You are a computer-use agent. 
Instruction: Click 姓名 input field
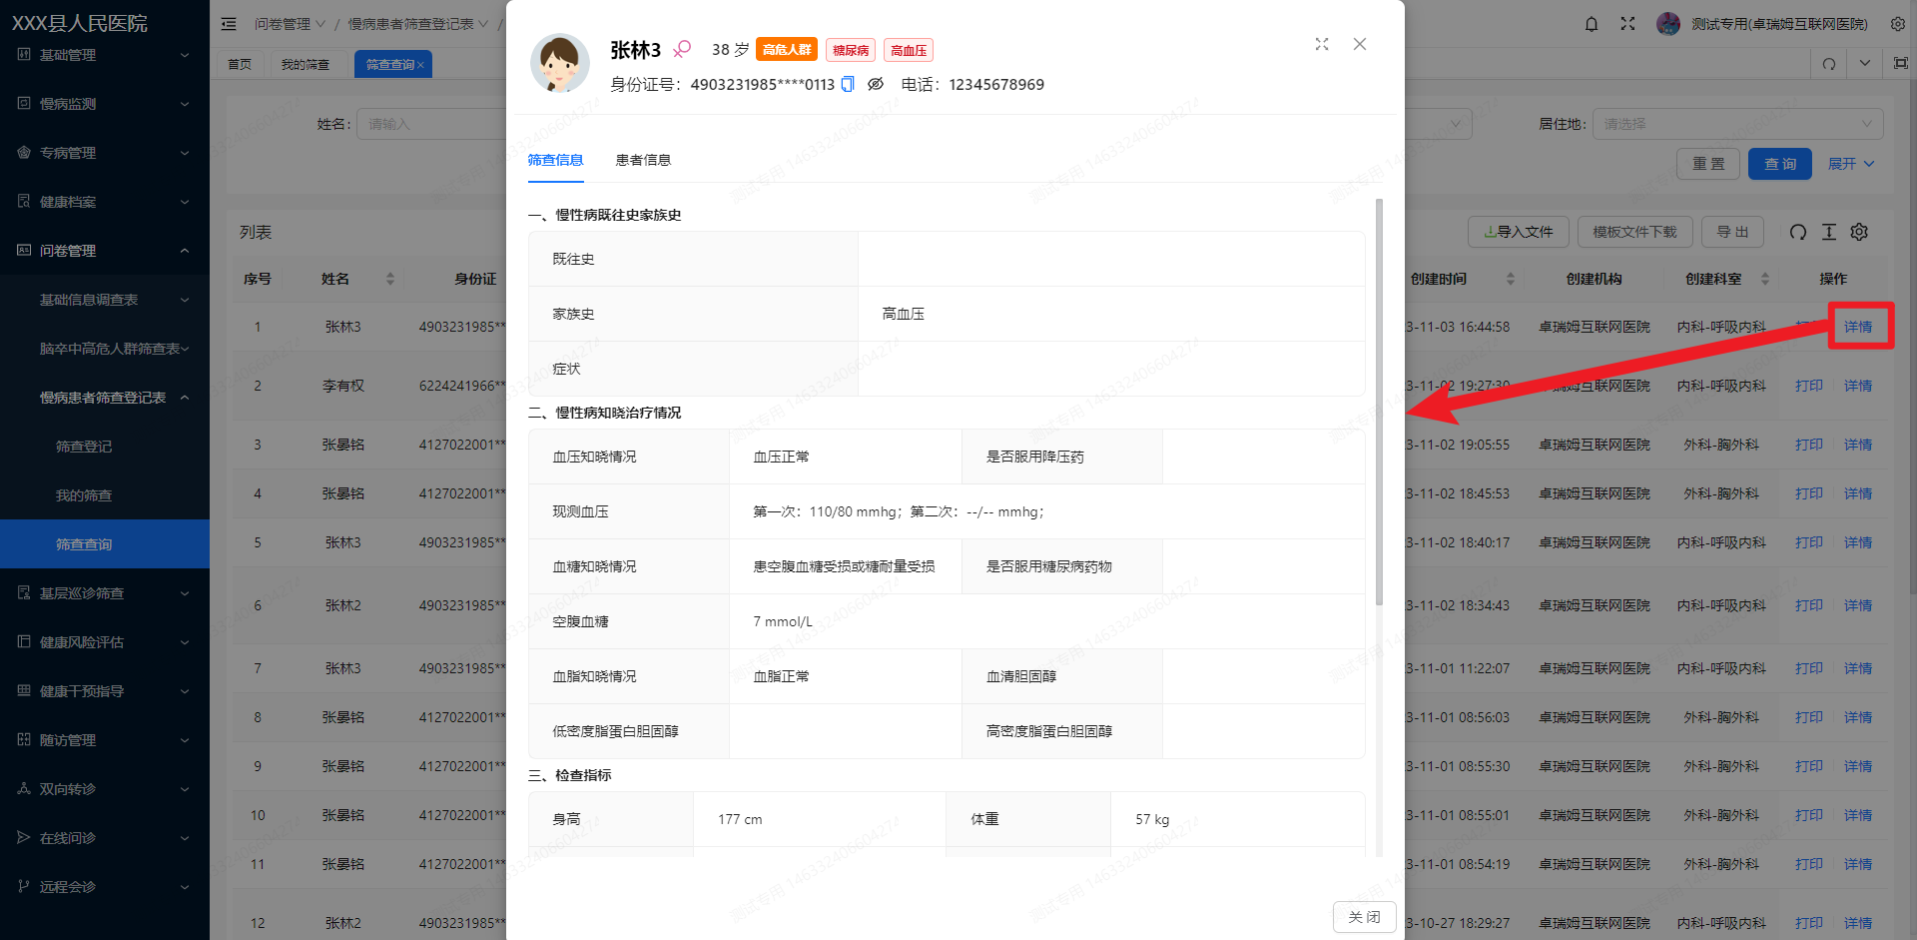tap(432, 124)
